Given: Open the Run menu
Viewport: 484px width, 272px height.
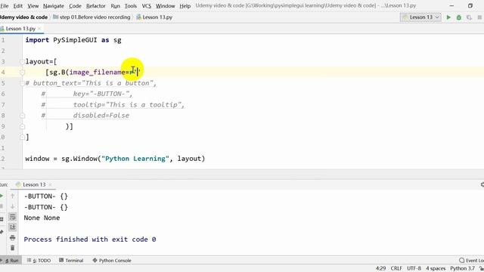Looking at the screenshot, I should pos(115,6).
